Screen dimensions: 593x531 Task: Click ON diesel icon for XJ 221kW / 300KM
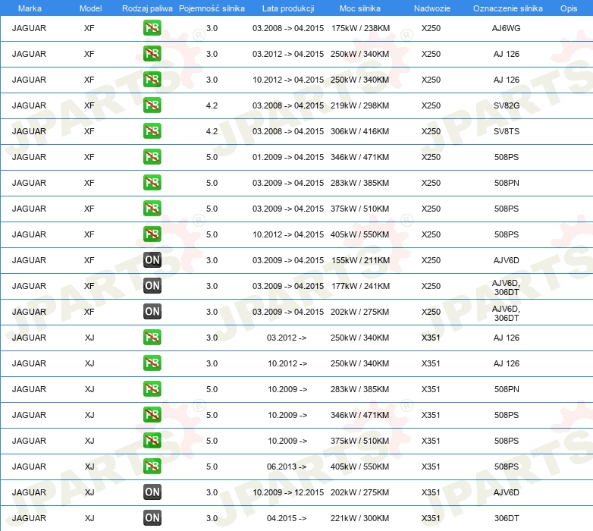click(x=152, y=517)
